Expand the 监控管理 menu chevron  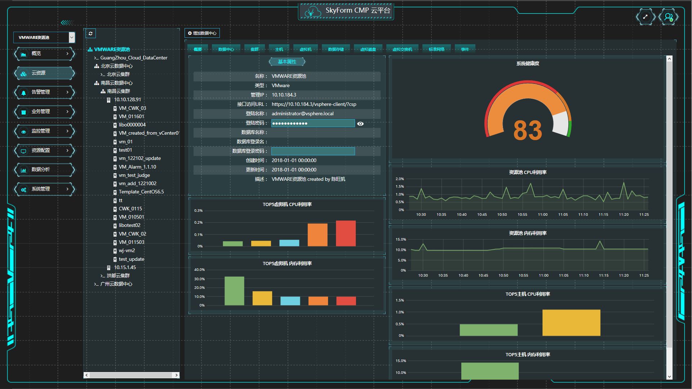[67, 131]
